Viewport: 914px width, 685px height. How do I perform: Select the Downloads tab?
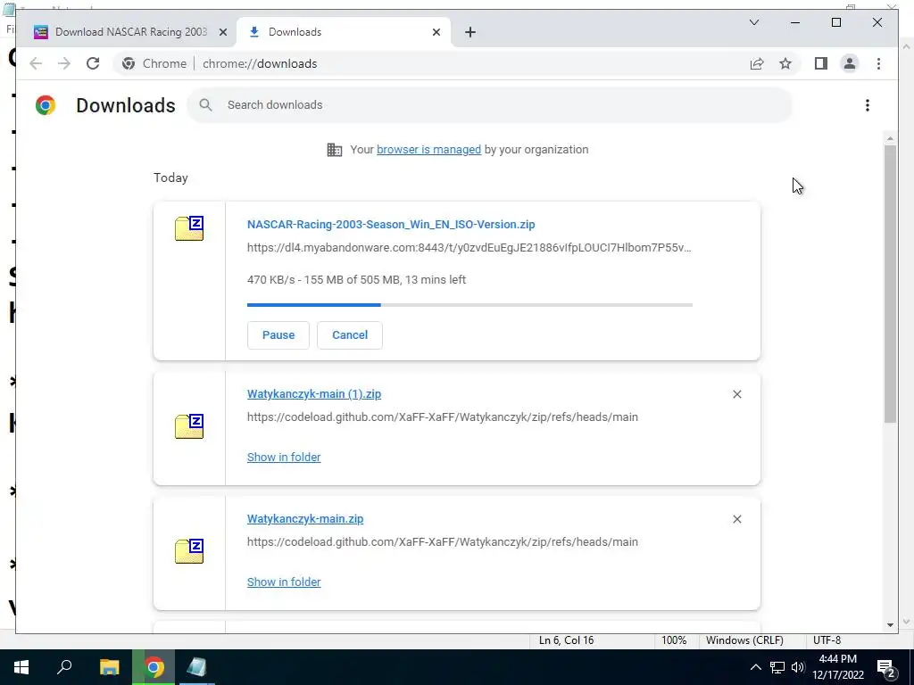344,32
